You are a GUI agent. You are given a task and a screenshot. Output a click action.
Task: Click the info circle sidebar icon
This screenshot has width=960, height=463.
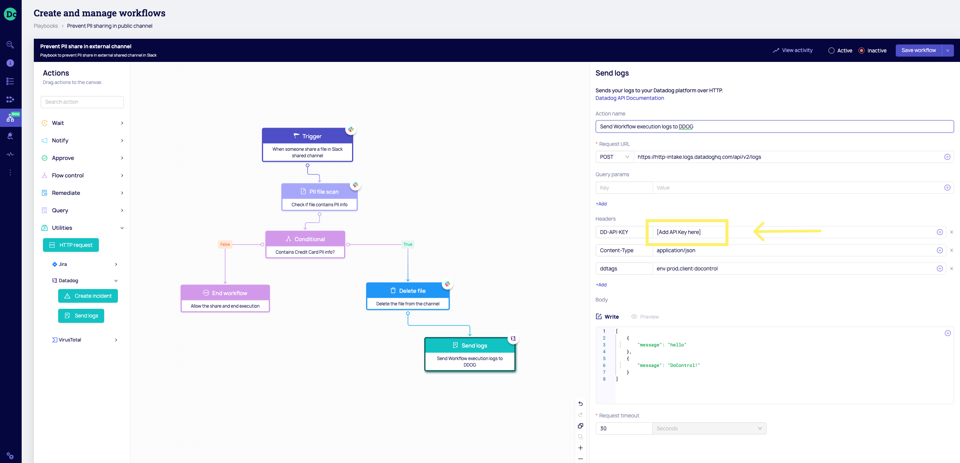coord(10,63)
